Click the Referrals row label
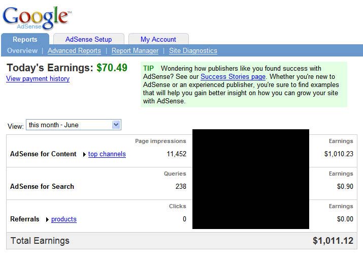This screenshot has height=257, width=363. (25, 219)
